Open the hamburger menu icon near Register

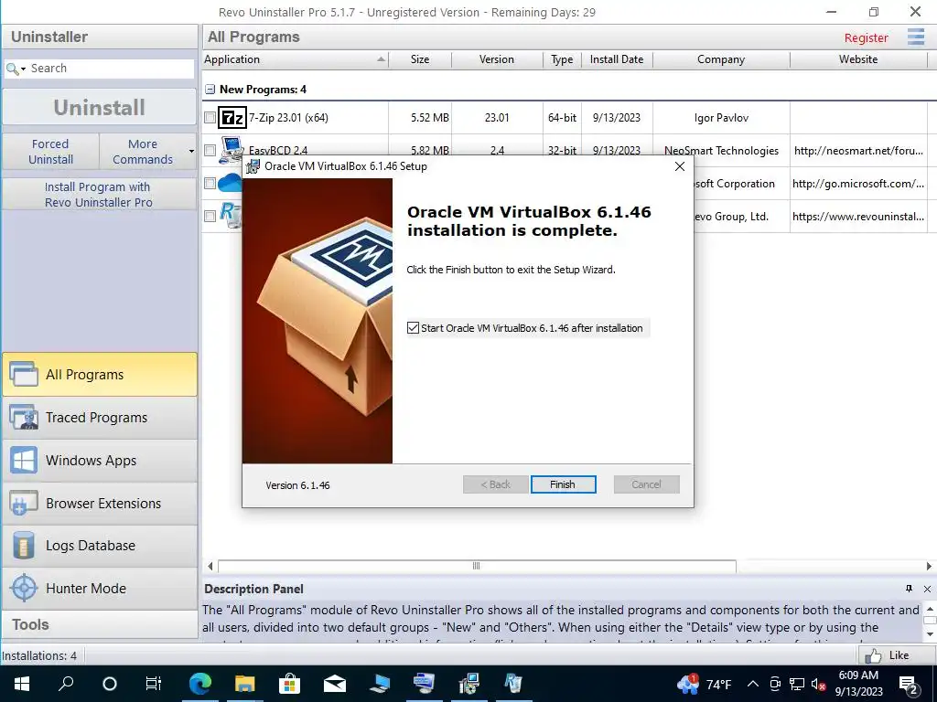click(x=915, y=37)
